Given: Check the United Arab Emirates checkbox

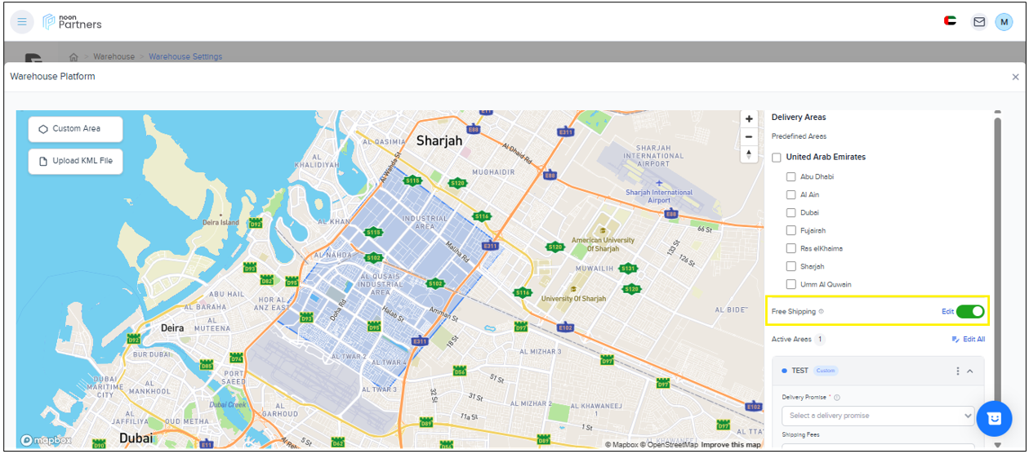Looking at the screenshot, I should click(x=777, y=157).
